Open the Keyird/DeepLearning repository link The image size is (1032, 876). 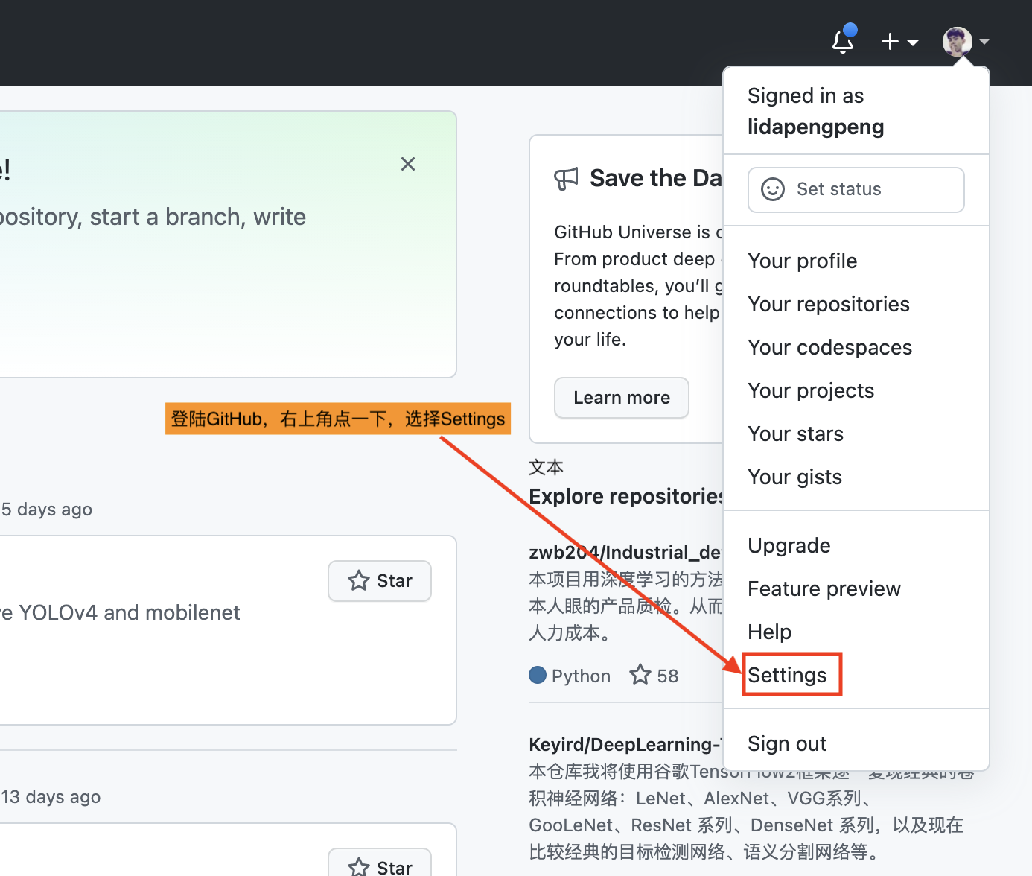625,744
